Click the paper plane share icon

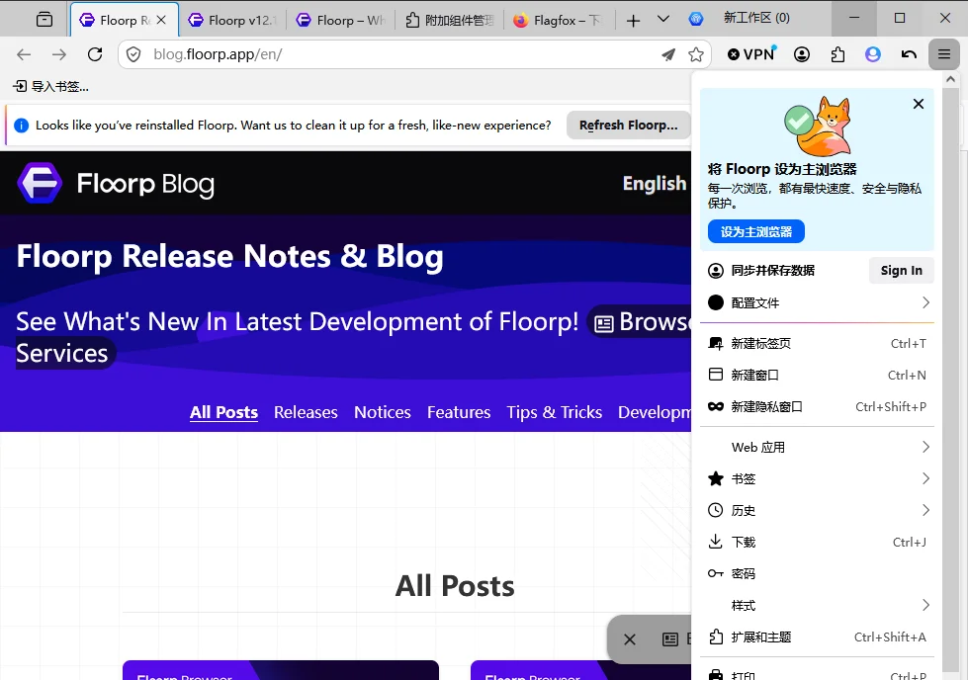click(x=668, y=54)
